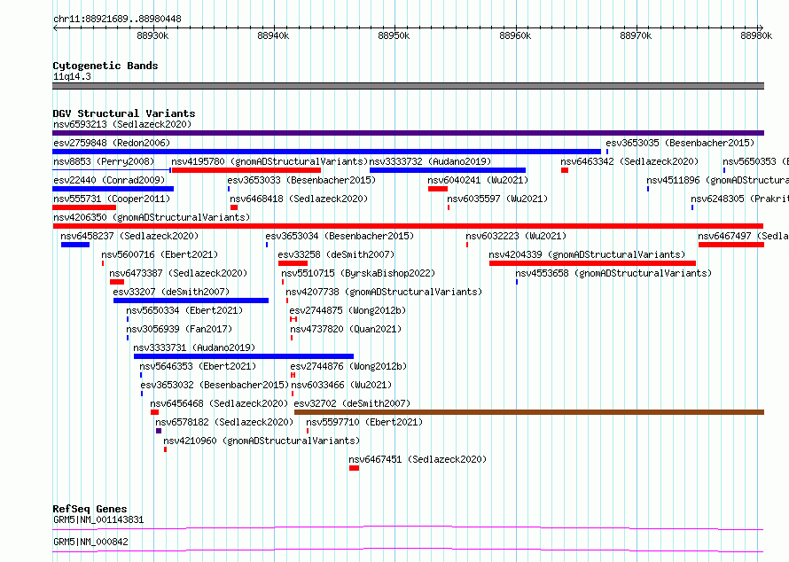The height and width of the screenshot is (562, 789).
Task: Open nsv4195780 (gnomADStructuralVariants) label
Action: coord(270,161)
